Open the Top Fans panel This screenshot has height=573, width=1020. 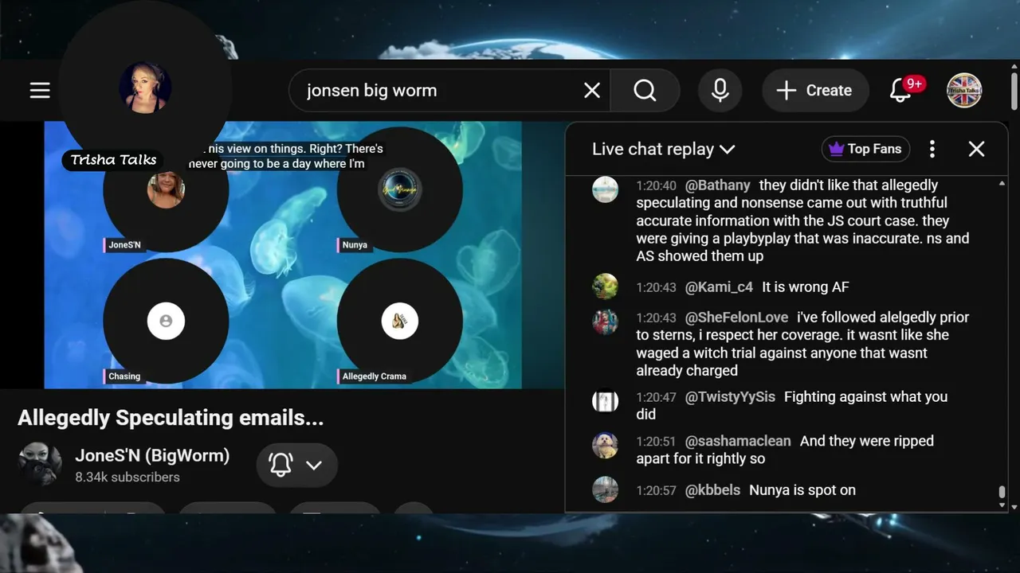click(866, 149)
